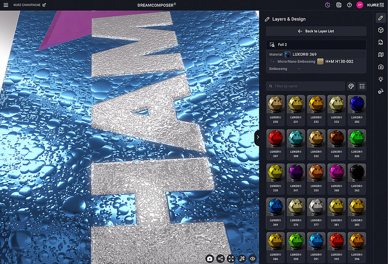This screenshot has height=264, width=388.
Task: Click the Filter by name field
Action: pos(306,86)
